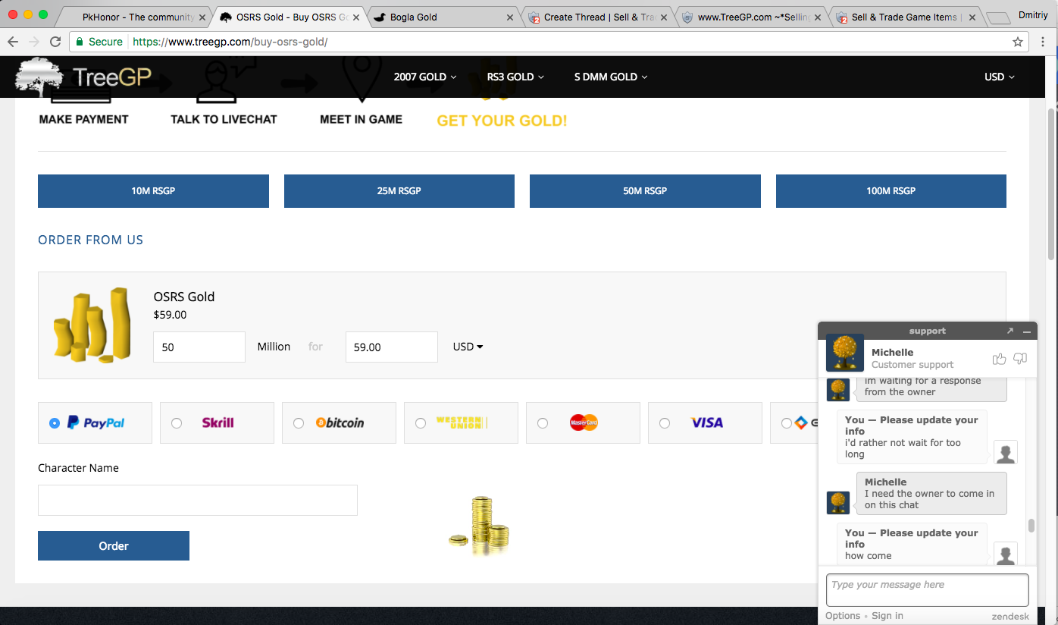Click the price field showing 59.00
Image resolution: width=1058 pixels, height=625 pixels.
tap(392, 347)
